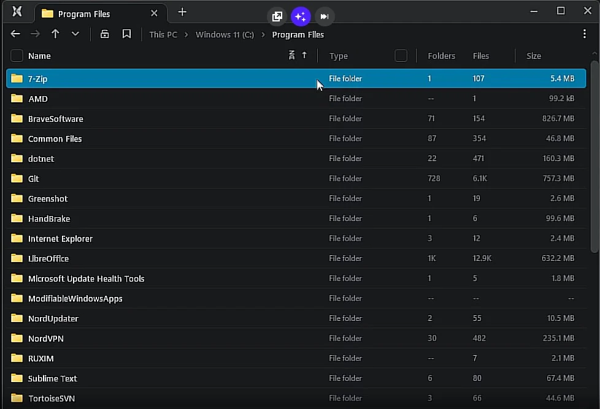This screenshot has height=409, width=600.
Task: Click the app logo icon in title bar
Action: point(17,12)
